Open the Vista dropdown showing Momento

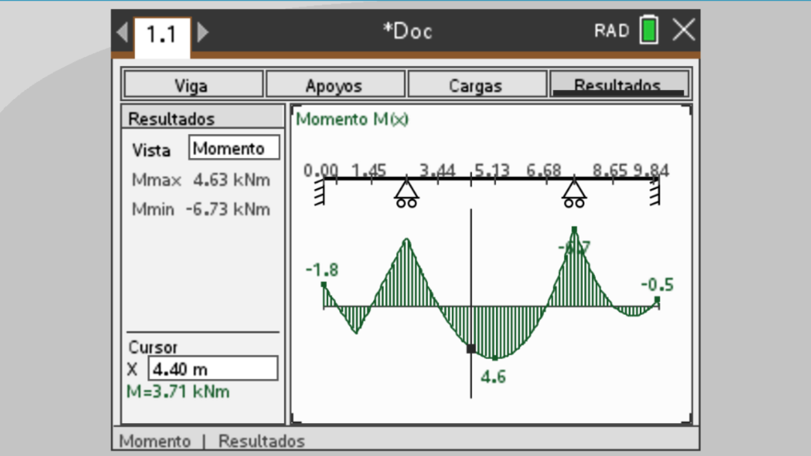234,148
